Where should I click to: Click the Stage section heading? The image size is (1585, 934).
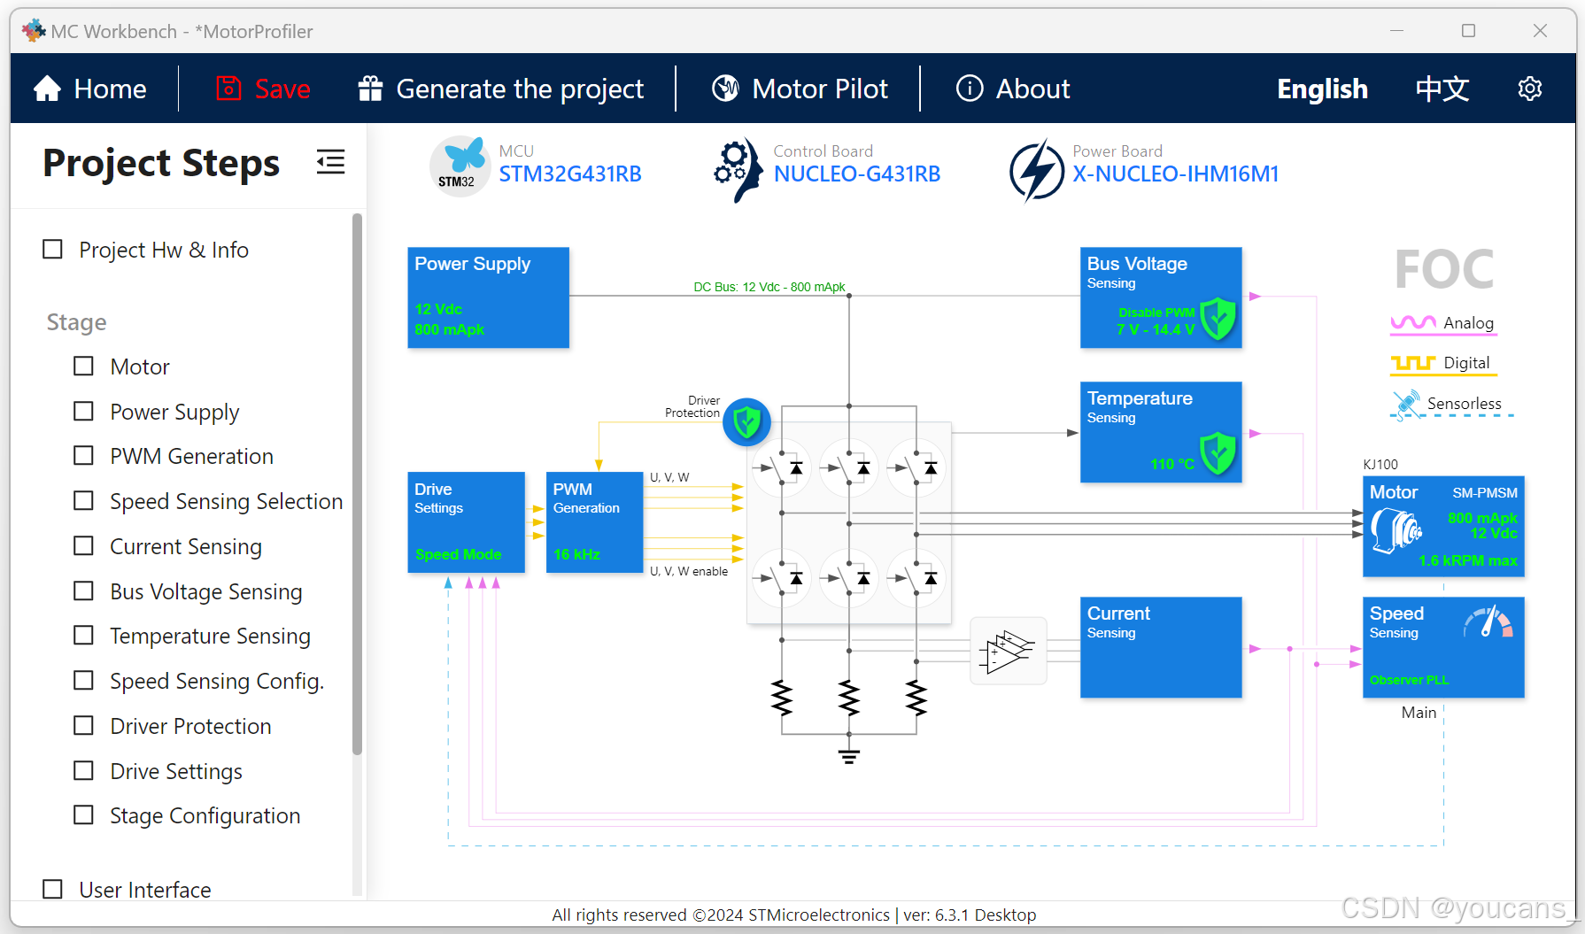coord(76,322)
